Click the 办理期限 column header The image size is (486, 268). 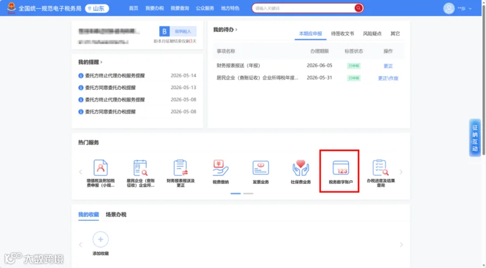[x=319, y=51]
